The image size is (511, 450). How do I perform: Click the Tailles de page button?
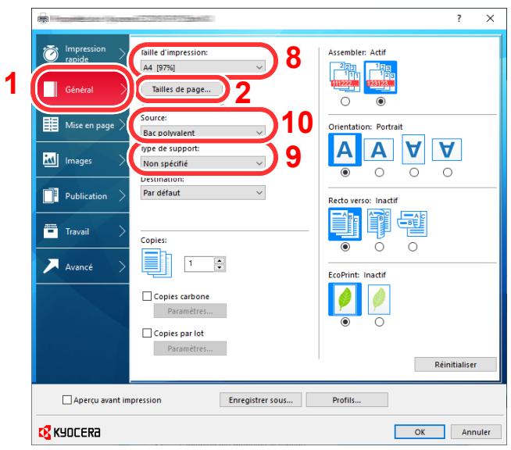point(181,89)
